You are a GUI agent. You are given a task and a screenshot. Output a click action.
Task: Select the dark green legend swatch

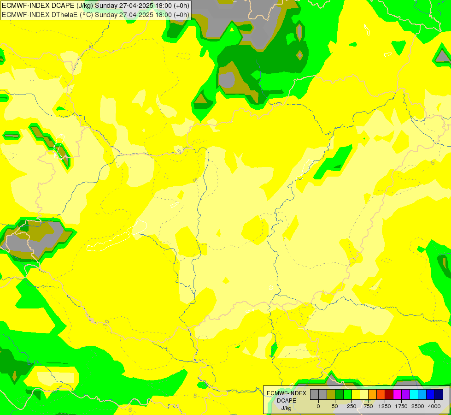tap(339, 394)
